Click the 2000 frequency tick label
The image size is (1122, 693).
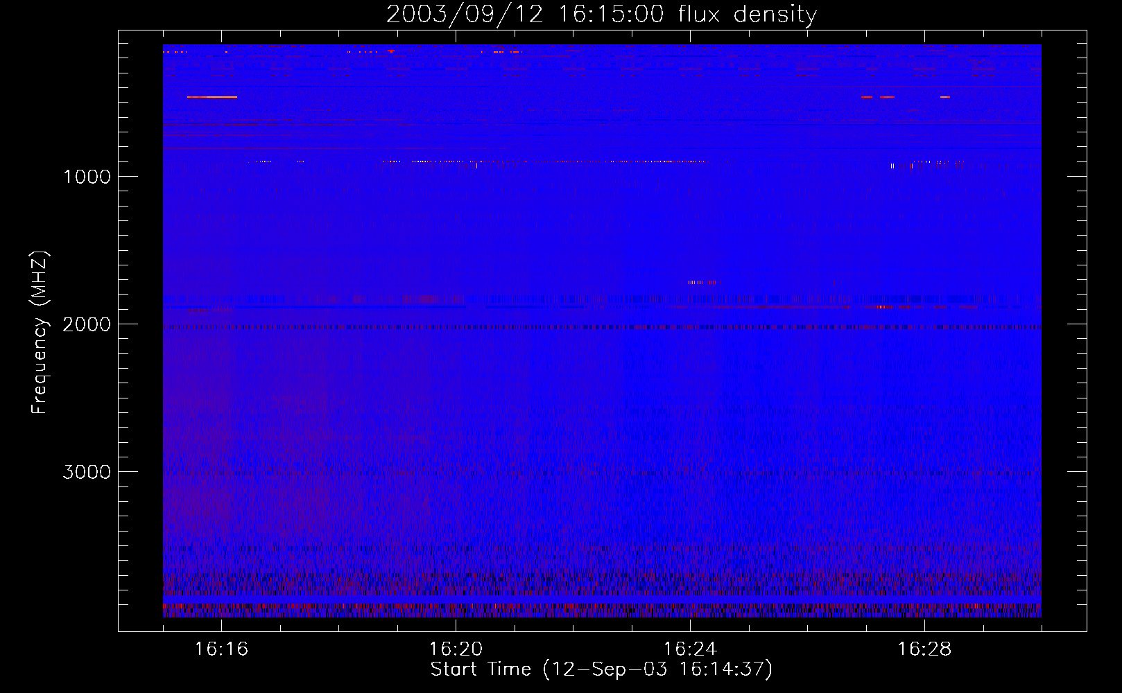tap(87, 324)
